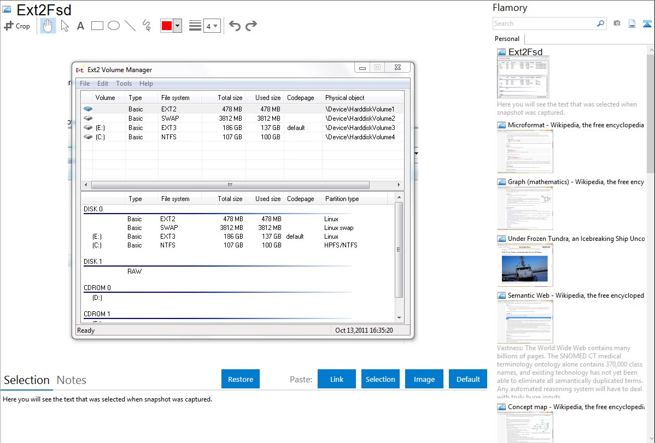Open the Under Frozen Tundra snapshot thumbnail

pos(525,265)
